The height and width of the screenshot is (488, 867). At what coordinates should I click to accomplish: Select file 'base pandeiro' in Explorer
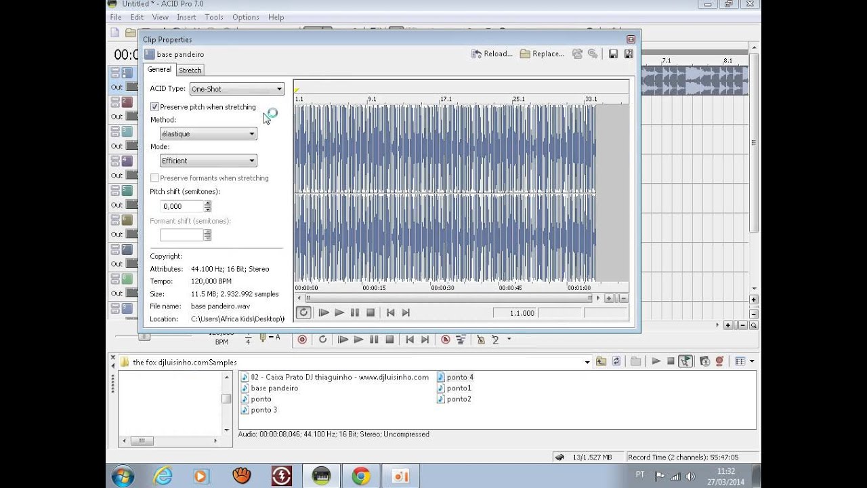270,388
